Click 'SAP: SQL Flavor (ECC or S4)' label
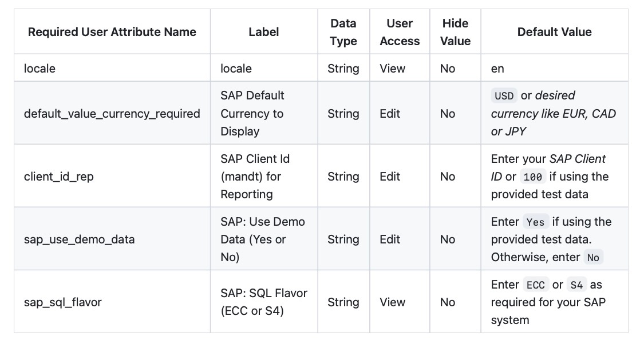Screen dimensions: 640x340 click(x=264, y=302)
